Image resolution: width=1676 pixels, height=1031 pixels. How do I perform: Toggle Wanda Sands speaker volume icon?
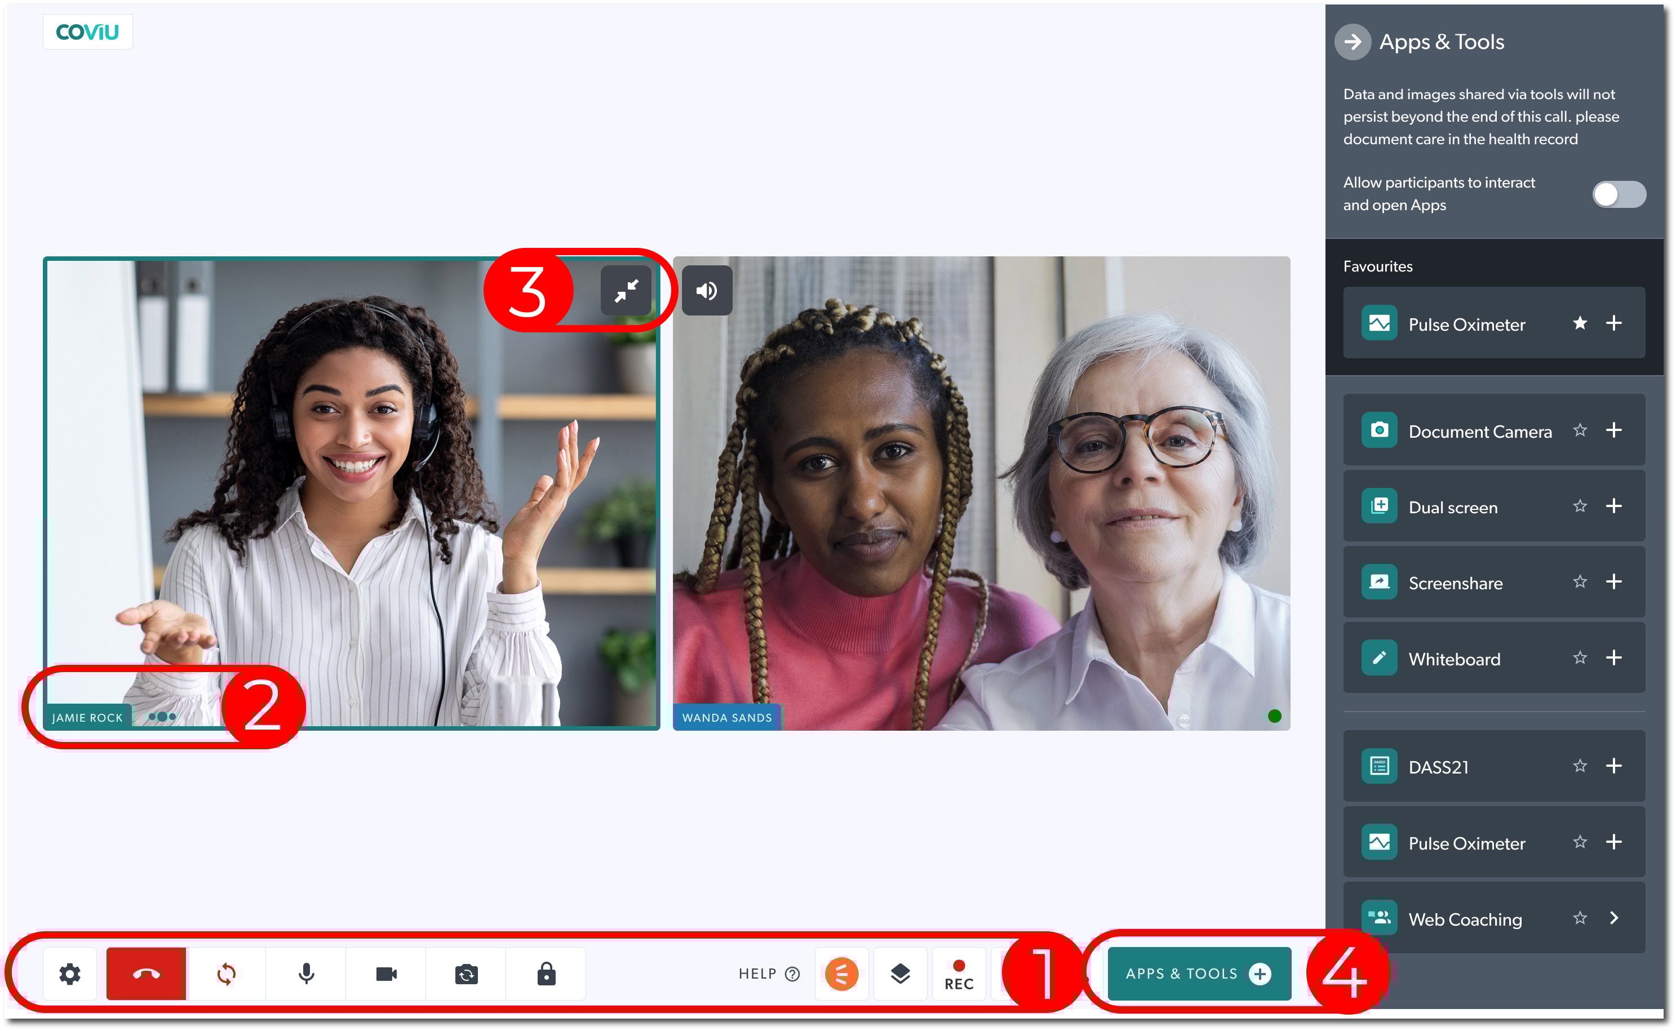[x=706, y=291]
